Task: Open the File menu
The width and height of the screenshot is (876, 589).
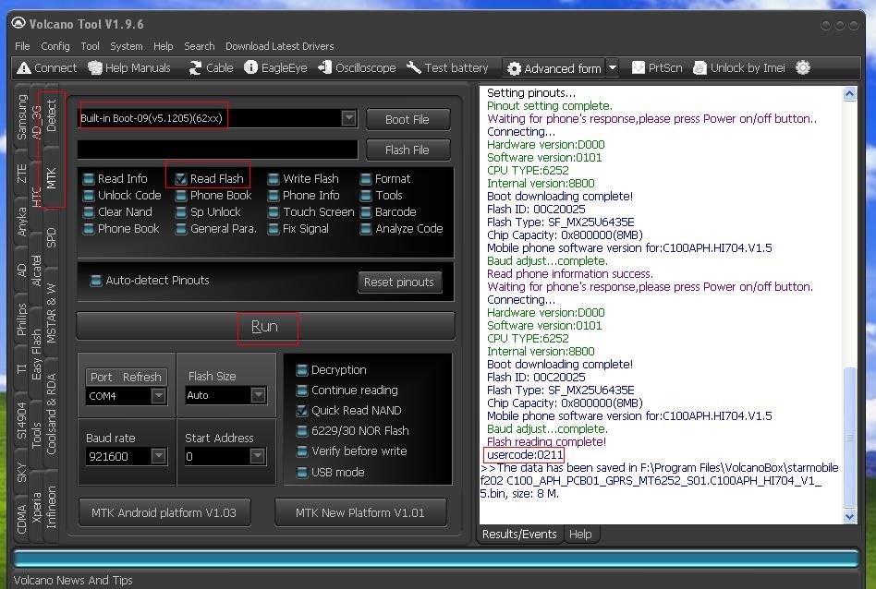Action: click(22, 46)
